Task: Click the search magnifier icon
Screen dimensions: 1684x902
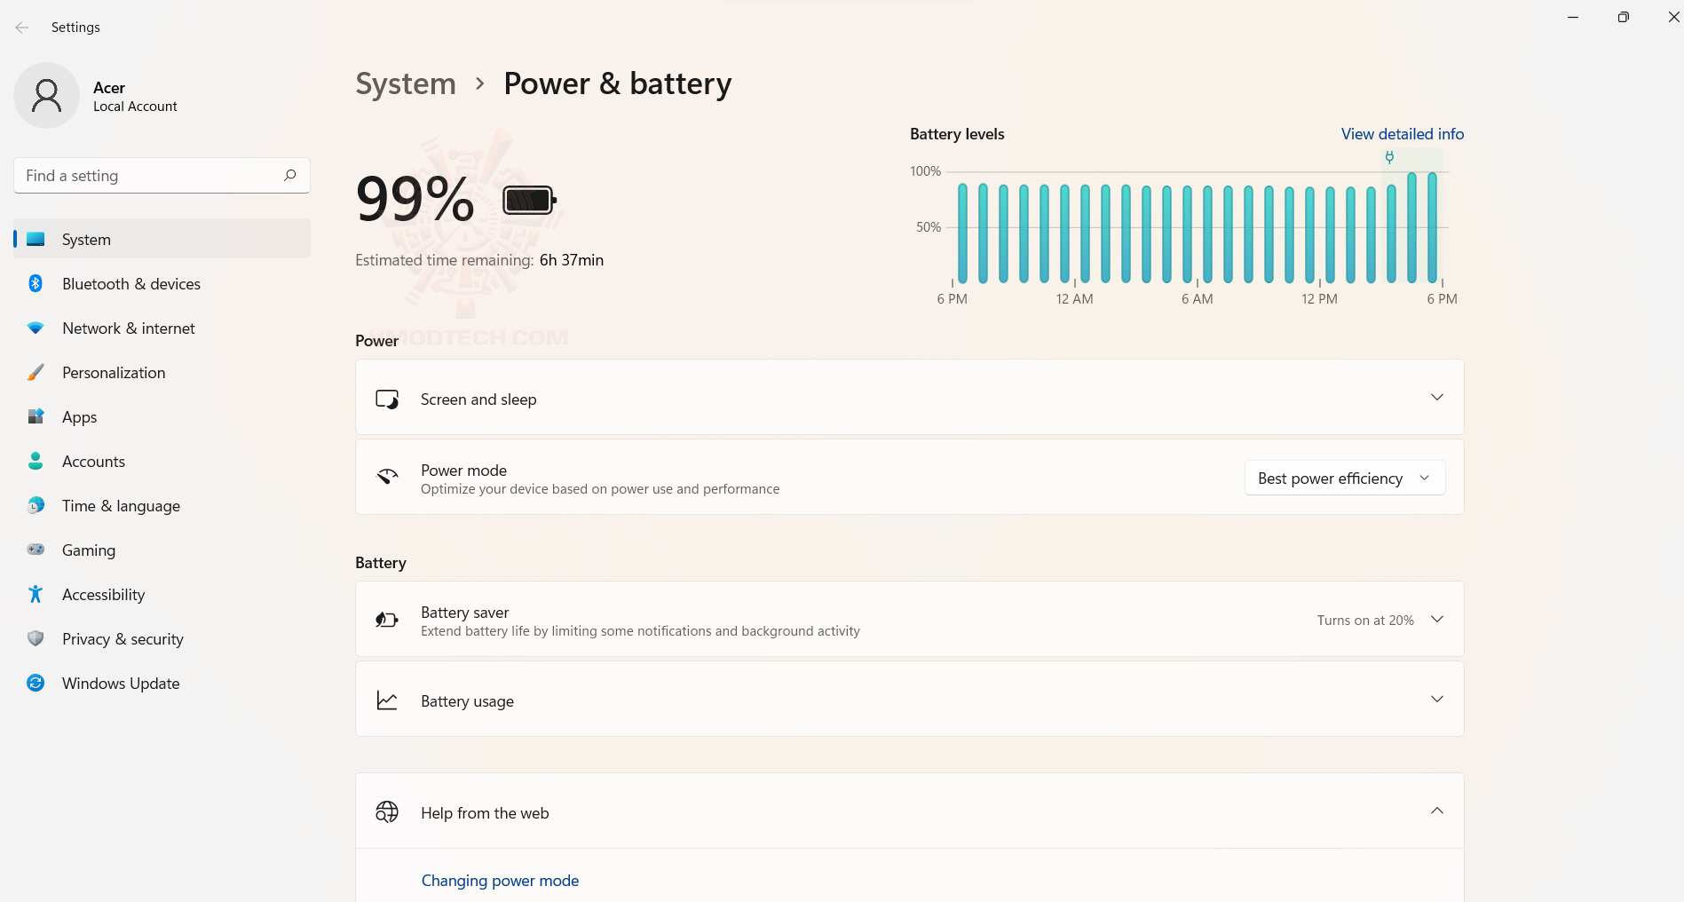Action: (289, 176)
